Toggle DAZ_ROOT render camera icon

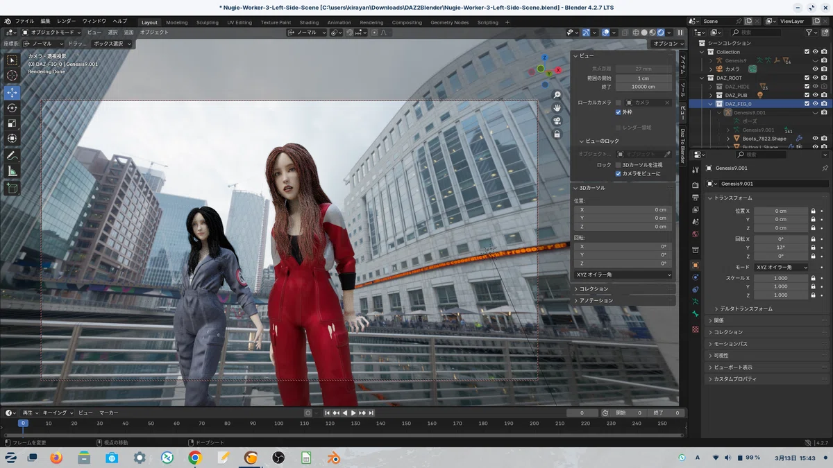(x=823, y=78)
